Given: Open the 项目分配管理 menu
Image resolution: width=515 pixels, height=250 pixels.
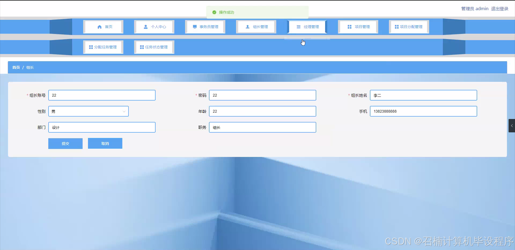Looking at the screenshot, I should tap(409, 27).
